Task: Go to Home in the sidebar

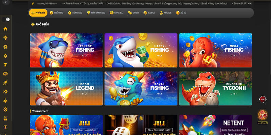Action: click(x=5, y=29)
